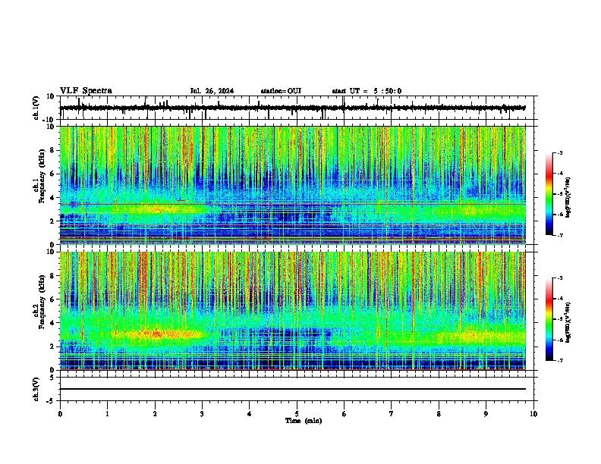Screen dimensions: 601x464
Task: Click time axis tick label "9"
Action: pyautogui.click(x=486, y=414)
